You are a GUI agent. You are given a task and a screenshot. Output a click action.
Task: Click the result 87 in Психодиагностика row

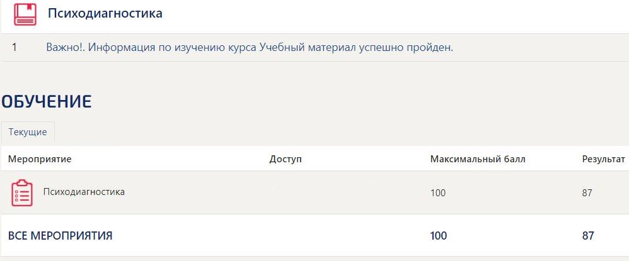587,193
